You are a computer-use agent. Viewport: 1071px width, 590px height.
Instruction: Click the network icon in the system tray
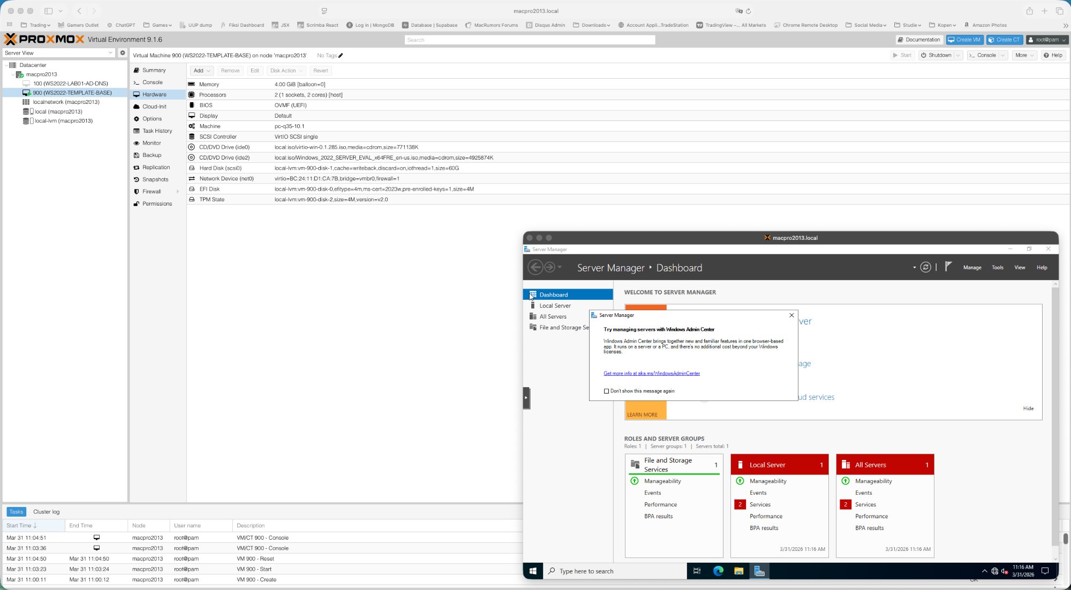994,571
